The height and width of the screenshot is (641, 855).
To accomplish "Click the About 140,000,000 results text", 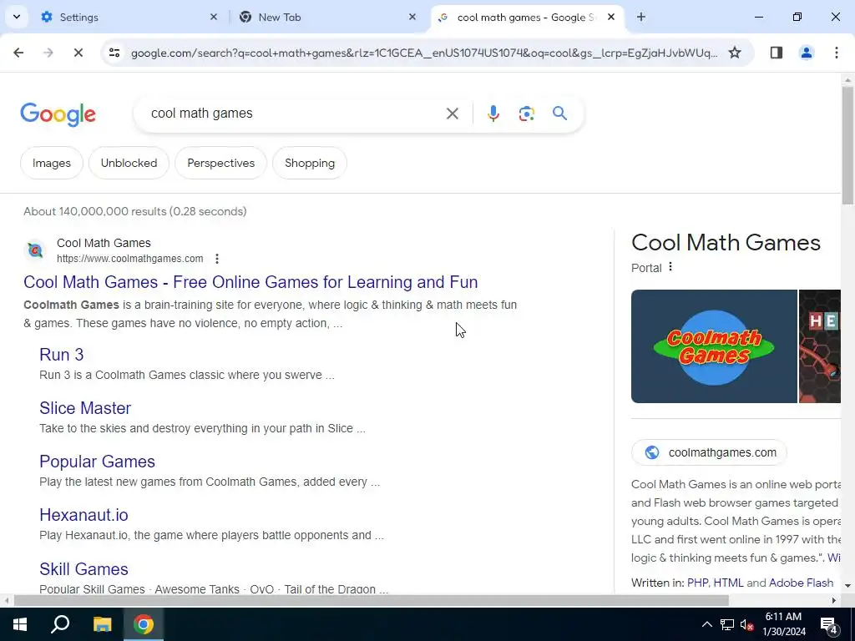I will tap(134, 211).
